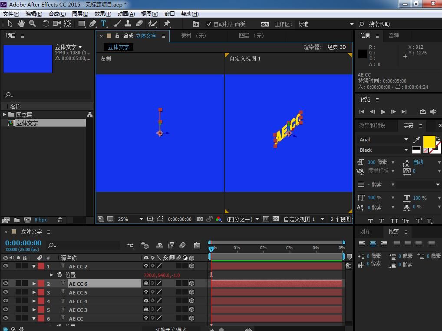This screenshot has height=331, width=442.
Task: Collapse the AE CC 2 layer properties
Action: tap(34, 266)
